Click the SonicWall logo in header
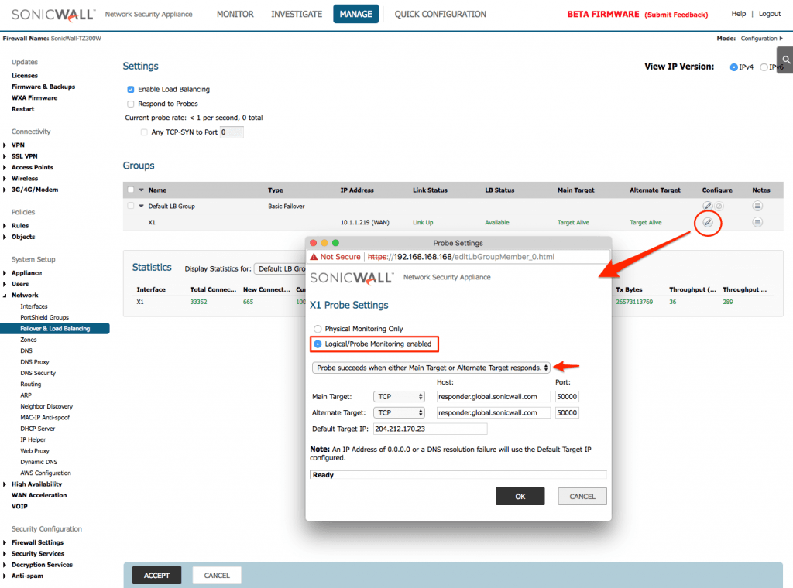Viewport: 793px width, 588px height. pyautogui.click(x=53, y=15)
